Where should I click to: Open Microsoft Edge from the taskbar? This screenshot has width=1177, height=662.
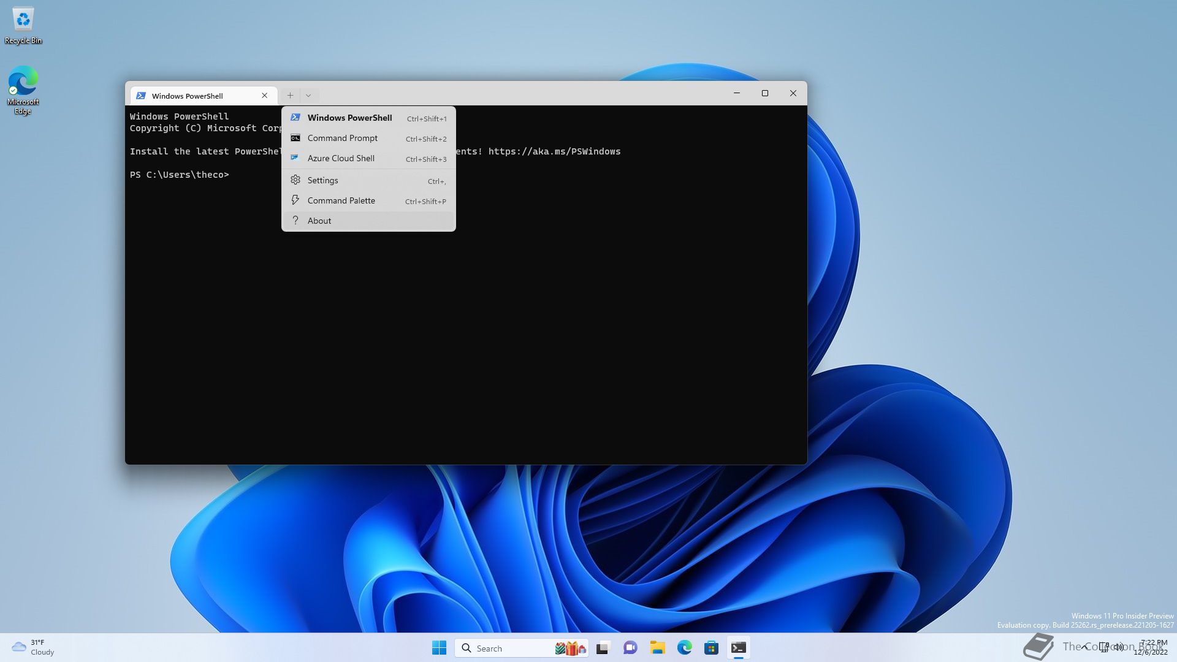pos(684,648)
